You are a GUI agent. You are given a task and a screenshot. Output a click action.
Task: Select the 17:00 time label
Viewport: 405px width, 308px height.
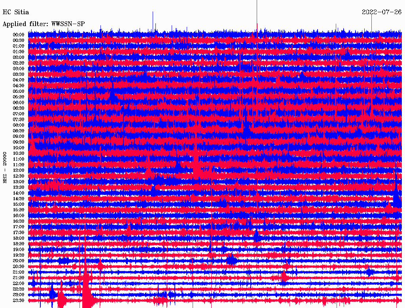coord(19,227)
